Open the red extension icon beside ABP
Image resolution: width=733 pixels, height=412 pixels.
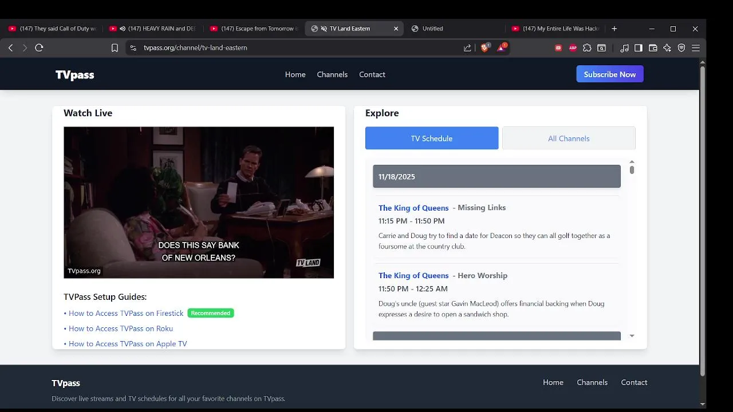(x=558, y=48)
